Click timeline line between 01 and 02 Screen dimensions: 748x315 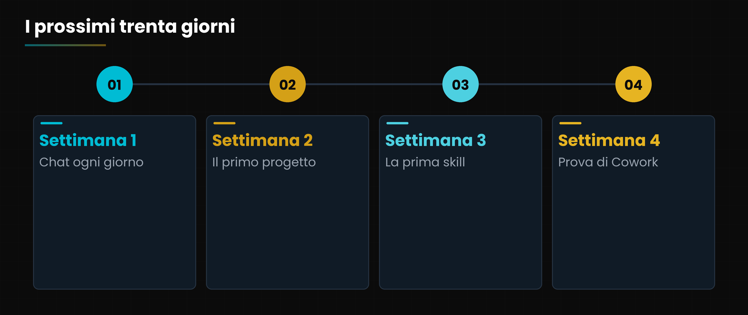(x=201, y=84)
